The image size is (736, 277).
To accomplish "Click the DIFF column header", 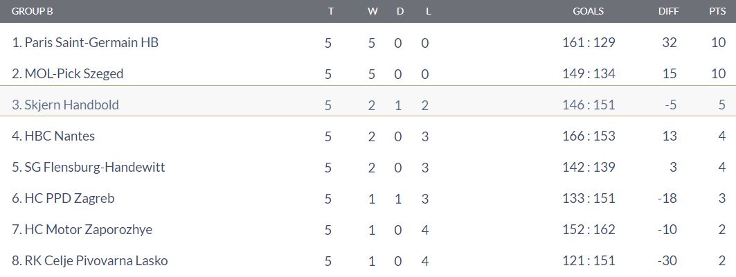I will point(668,11).
